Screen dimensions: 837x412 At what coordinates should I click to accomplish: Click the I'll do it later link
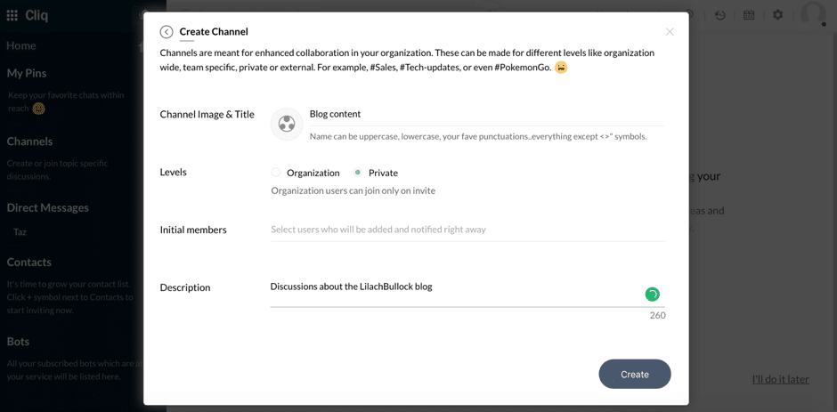(780, 379)
